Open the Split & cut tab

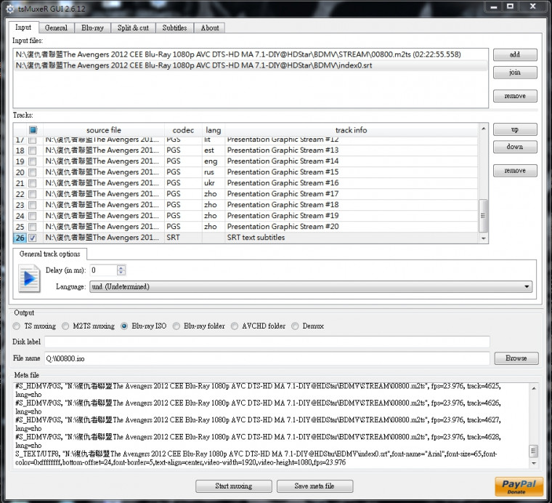click(x=133, y=28)
